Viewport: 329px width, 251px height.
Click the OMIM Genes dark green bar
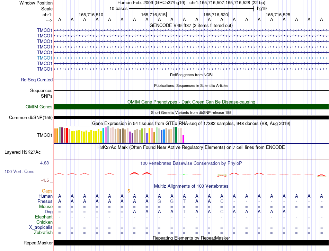[x=191, y=107]
